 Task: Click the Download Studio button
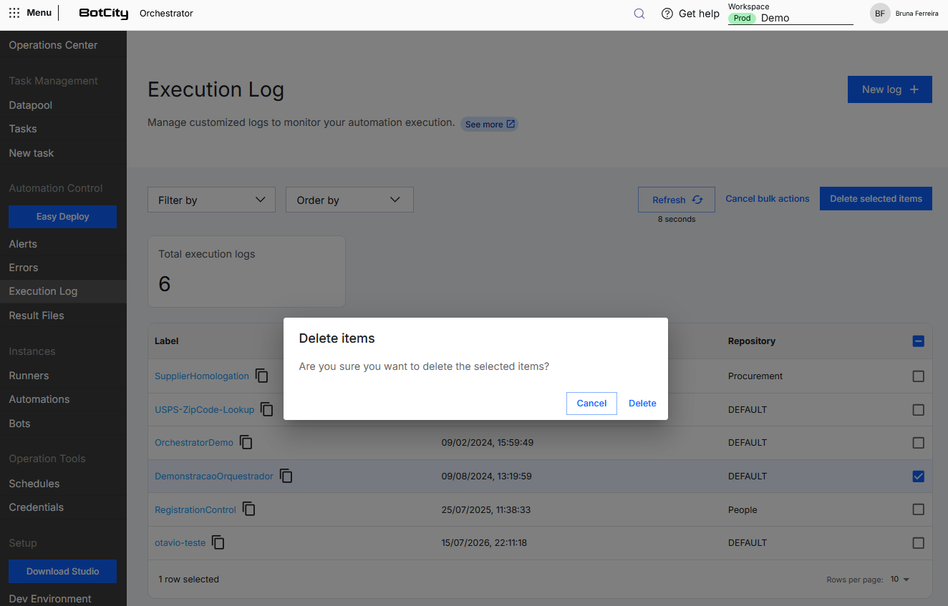[x=63, y=571]
